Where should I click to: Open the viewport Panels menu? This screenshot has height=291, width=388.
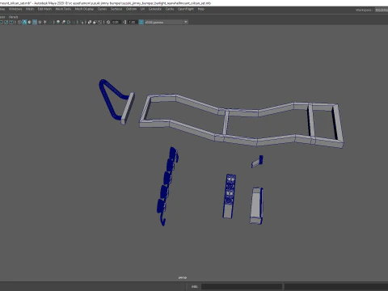(x=13, y=17)
